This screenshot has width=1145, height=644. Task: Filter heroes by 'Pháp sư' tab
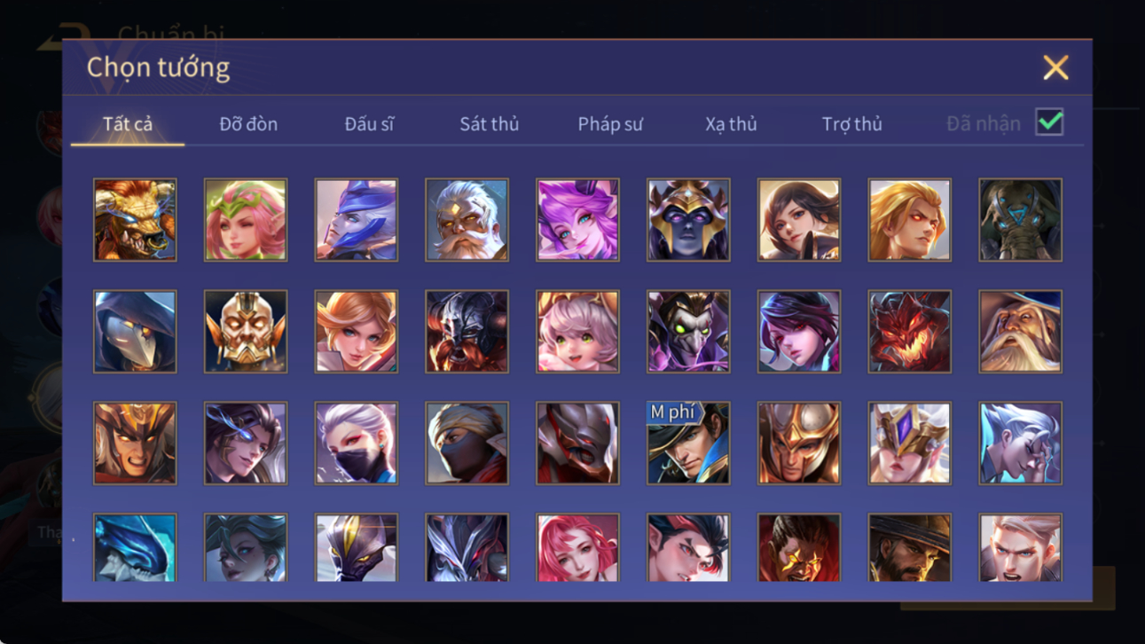[610, 124]
